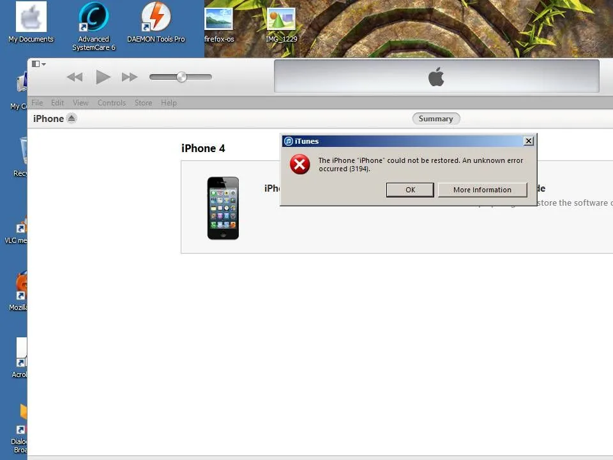Click the fast-forward playback button
613x460 pixels.
[x=130, y=77]
